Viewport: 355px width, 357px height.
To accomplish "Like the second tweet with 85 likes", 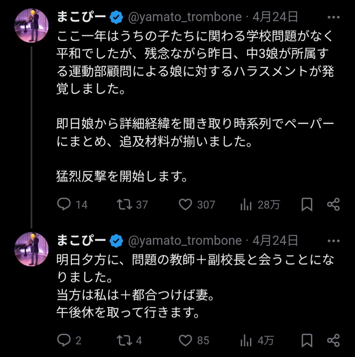I will click(185, 340).
